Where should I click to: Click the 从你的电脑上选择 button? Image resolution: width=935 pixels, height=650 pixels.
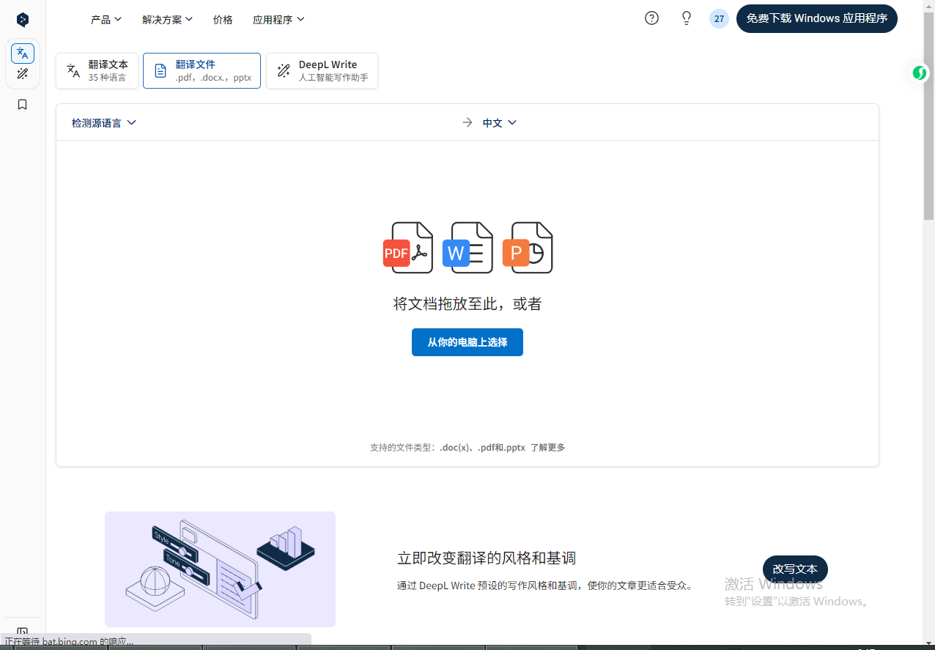(x=467, y=342)
